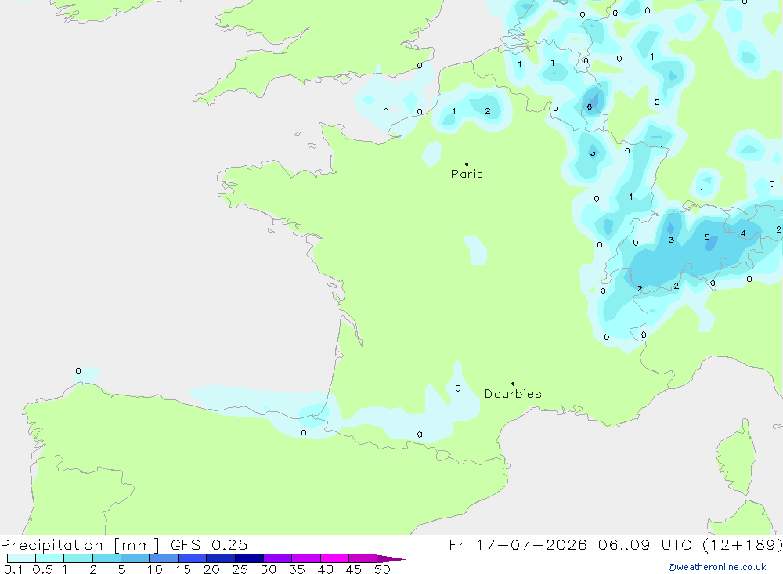This screenshot has height=574, width=783.
Task: Click the "(12+189)" forecast run text
Action: [x=742, y=544]
